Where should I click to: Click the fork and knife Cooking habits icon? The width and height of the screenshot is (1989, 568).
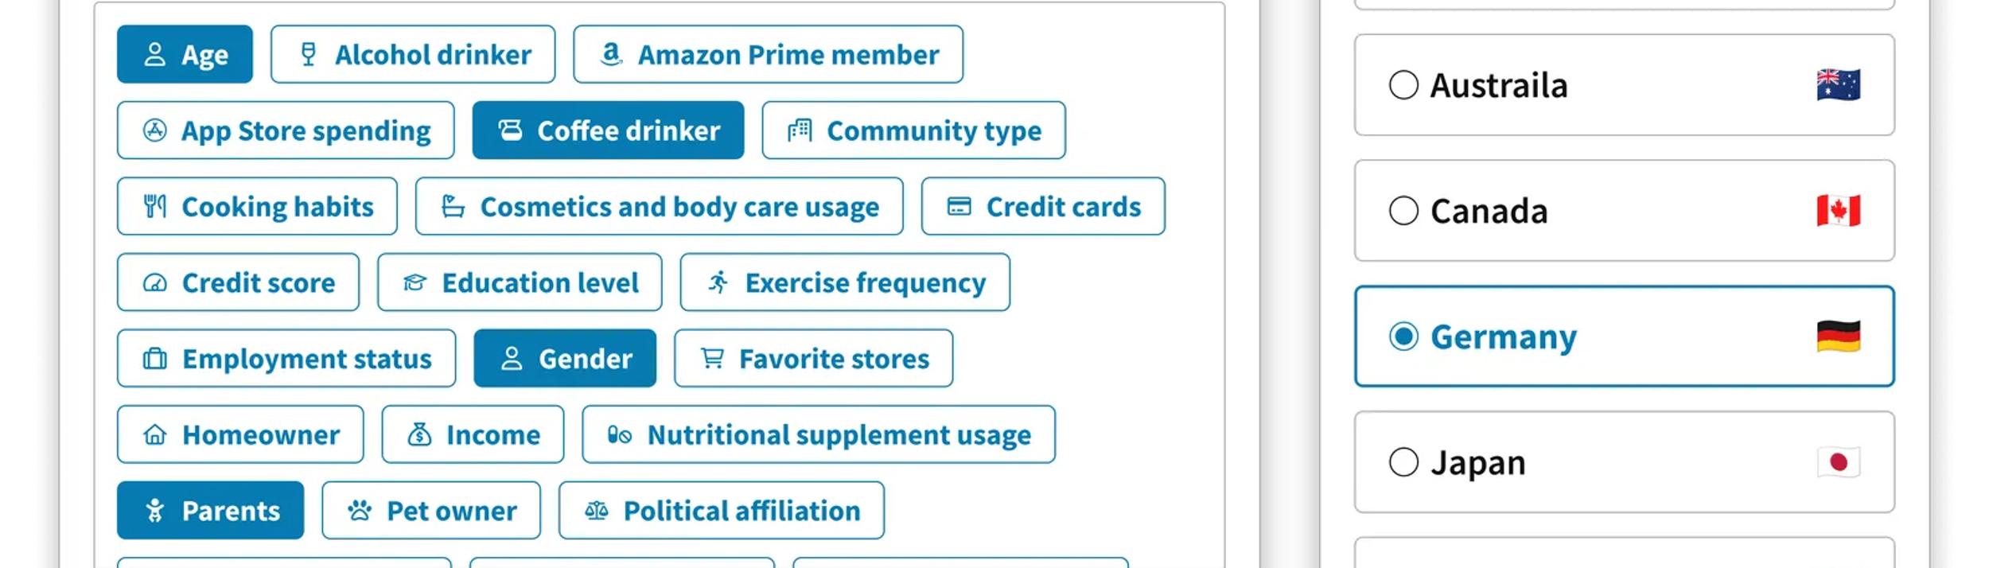click(x=154, y=206)
